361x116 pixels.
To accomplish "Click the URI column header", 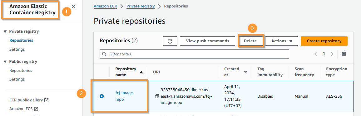I will [x=156, y=72].
